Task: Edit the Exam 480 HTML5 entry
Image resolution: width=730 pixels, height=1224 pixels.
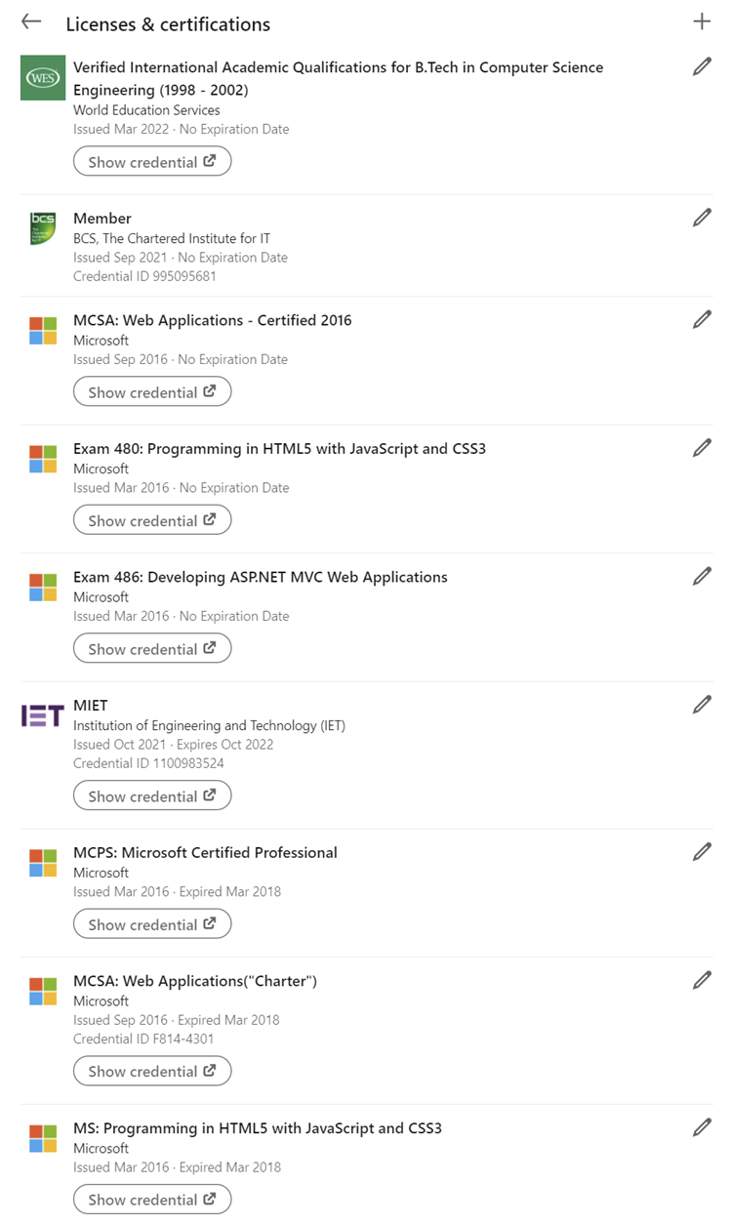Action: point(702,448)
